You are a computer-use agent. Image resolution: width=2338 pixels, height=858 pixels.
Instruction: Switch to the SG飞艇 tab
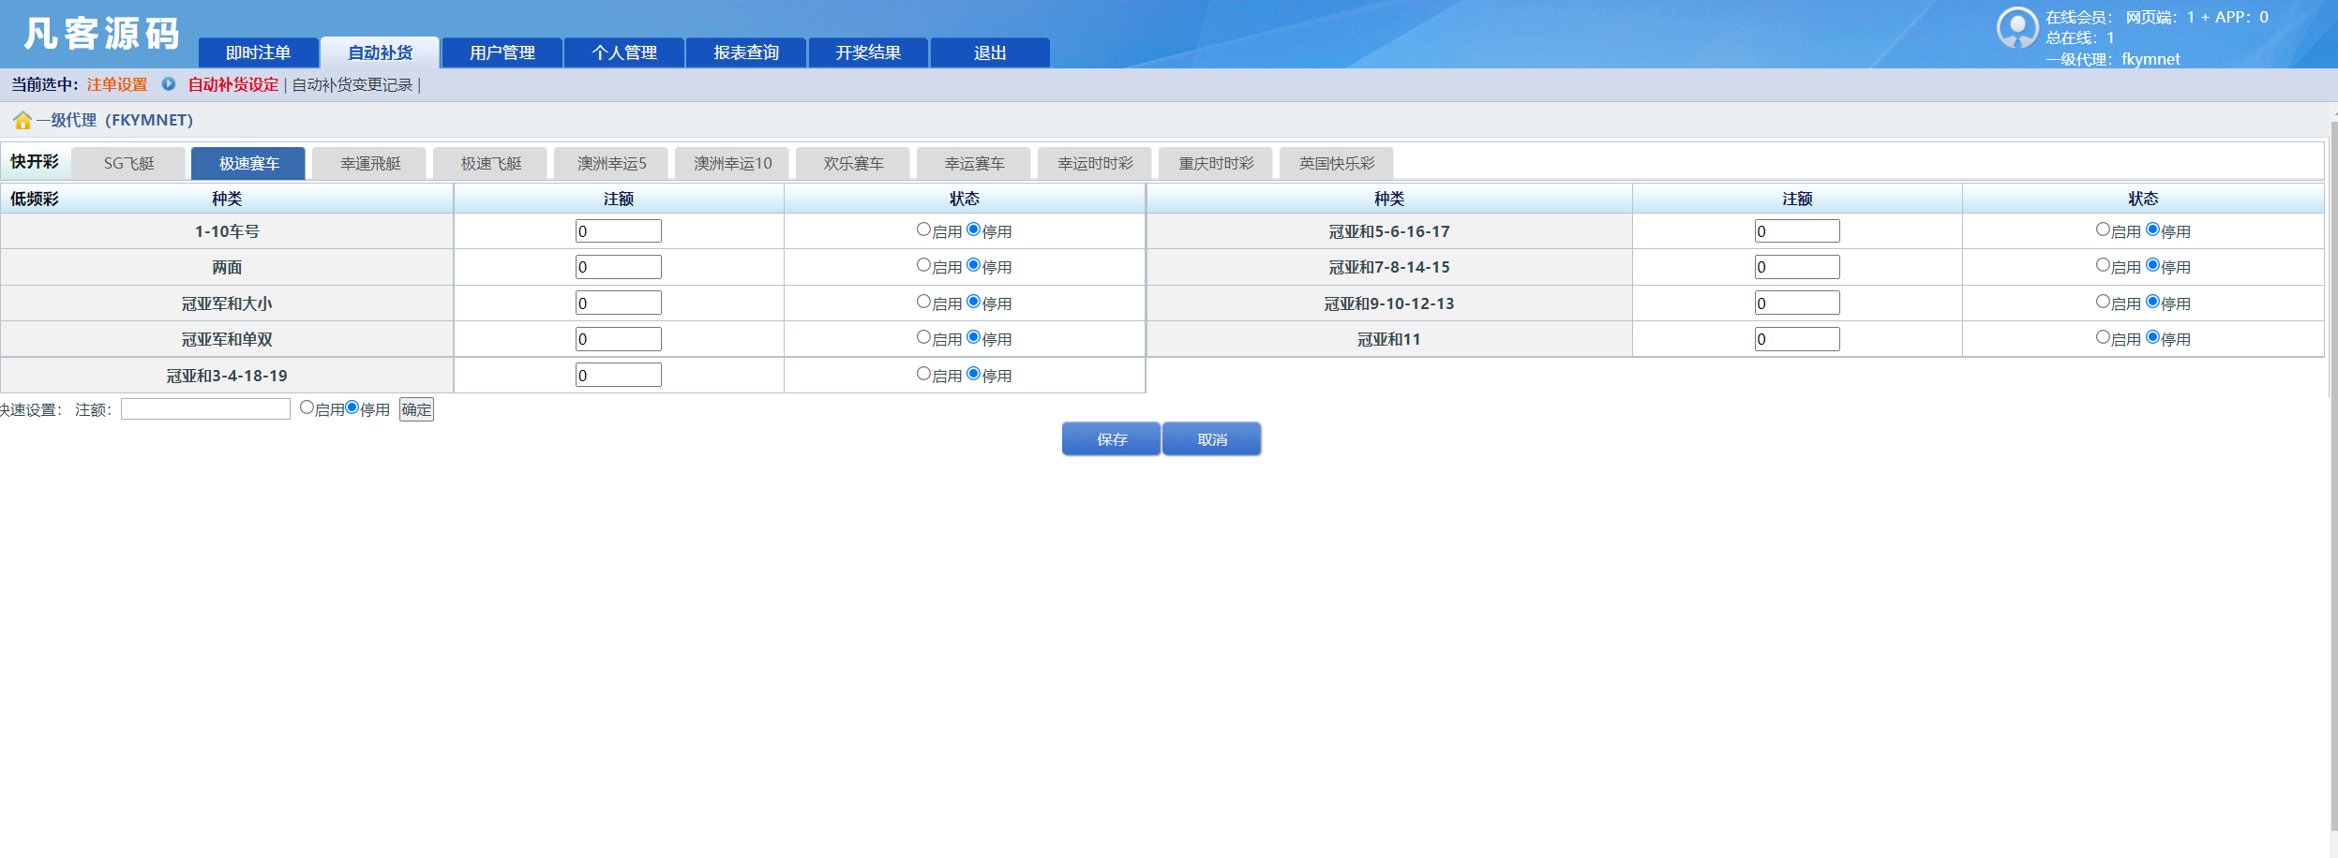pyautogui.click(x=128, y=162)
